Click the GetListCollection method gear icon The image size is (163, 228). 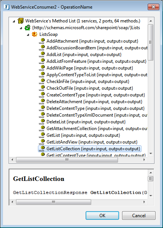pyautogui.click(x=42, y=149)
